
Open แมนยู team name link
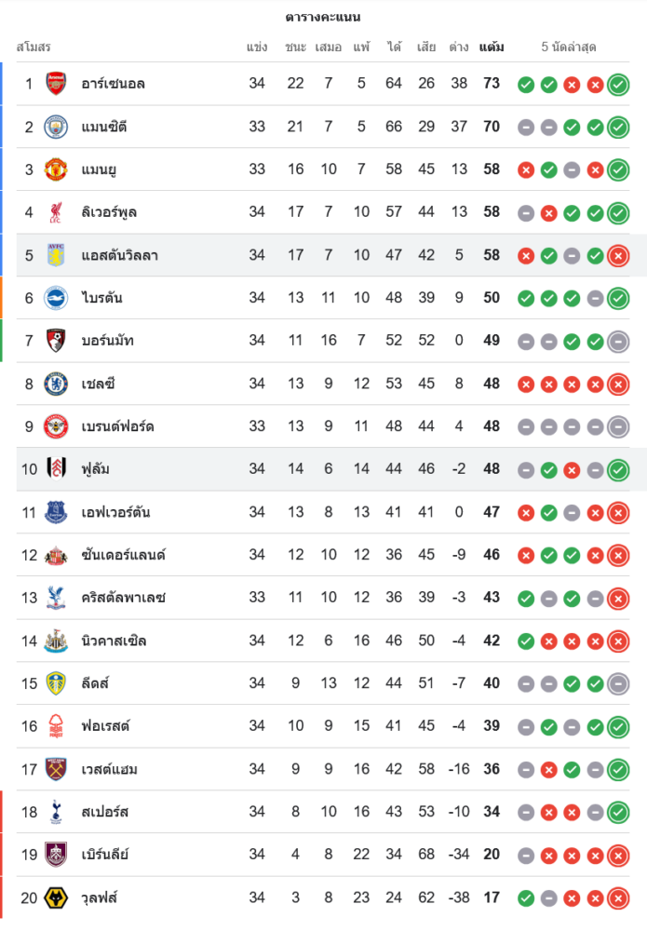click(99, 169)
